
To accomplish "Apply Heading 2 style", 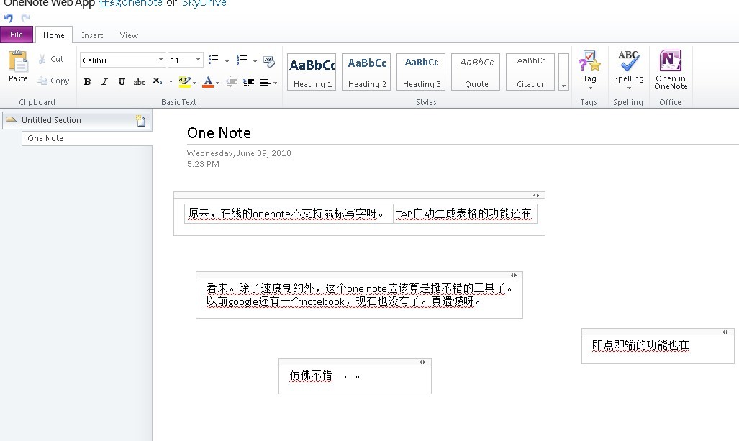I will click(366, 72).
